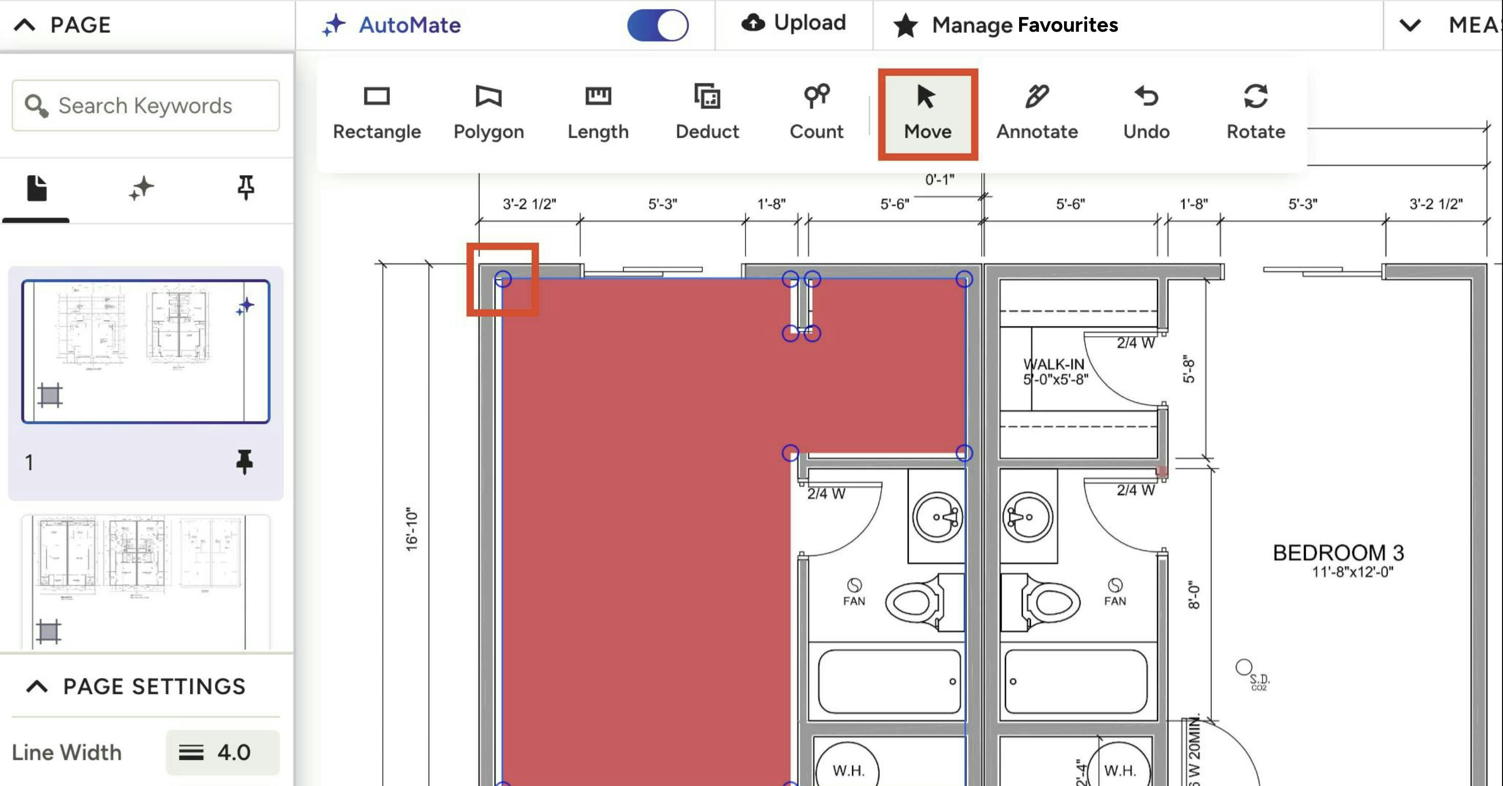This screenshot has height=786, width=1503.
Task: Select the Rectangle measurement tool
Action: [377, 112]
